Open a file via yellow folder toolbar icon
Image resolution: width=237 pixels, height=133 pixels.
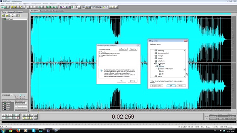coord(15,7)
